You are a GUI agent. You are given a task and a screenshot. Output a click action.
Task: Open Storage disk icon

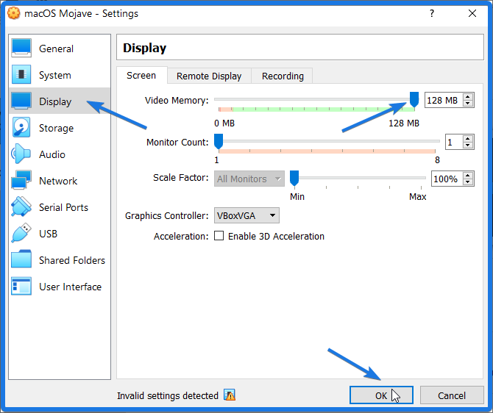(21, 127)
